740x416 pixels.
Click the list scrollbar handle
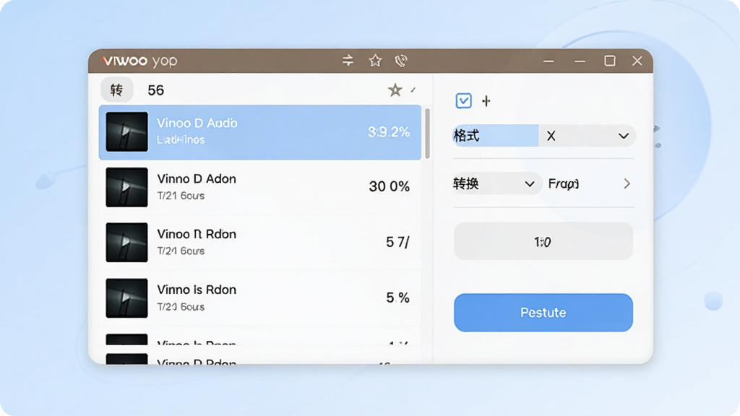[x=428, y=134]
